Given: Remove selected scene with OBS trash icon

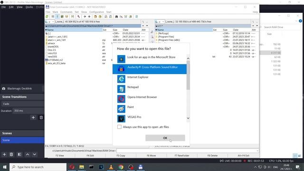Looking at the screenshot, I should click(x=11, y=154).
